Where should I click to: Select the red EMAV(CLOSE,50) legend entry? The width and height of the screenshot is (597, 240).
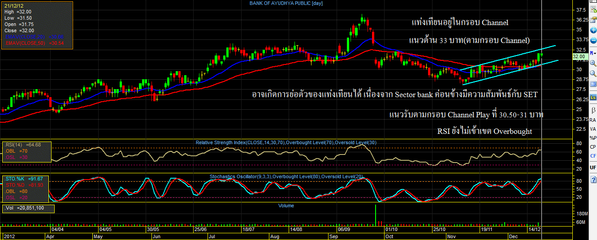(x=35, y=43)
